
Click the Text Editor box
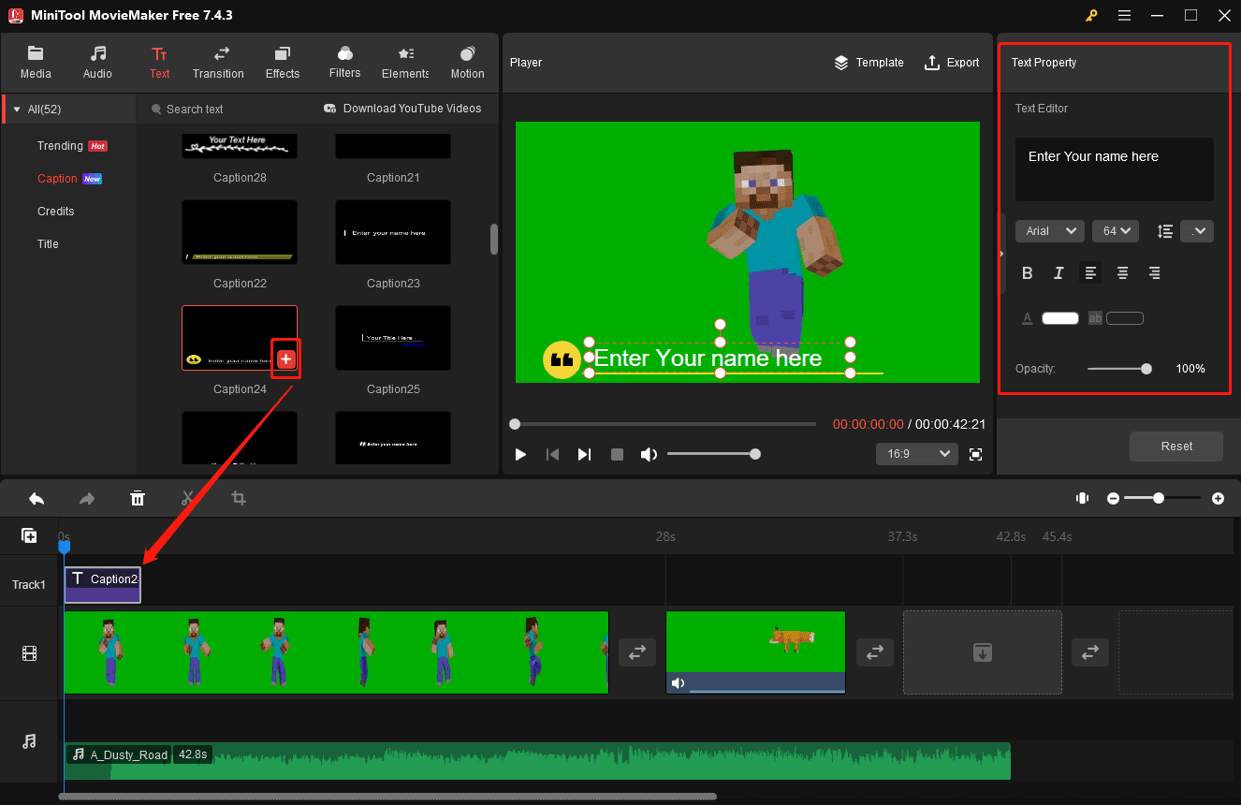[x=1114, y=169]
